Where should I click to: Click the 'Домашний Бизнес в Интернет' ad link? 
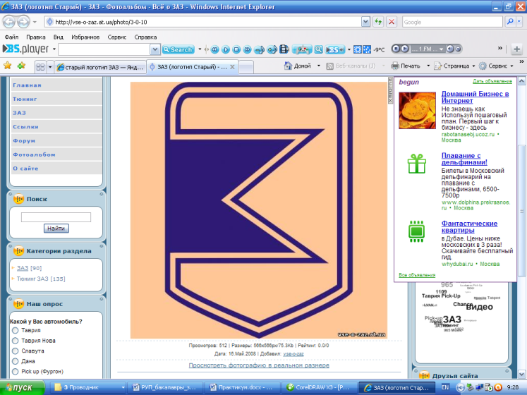pyautogui.click(x=475, y=97)
